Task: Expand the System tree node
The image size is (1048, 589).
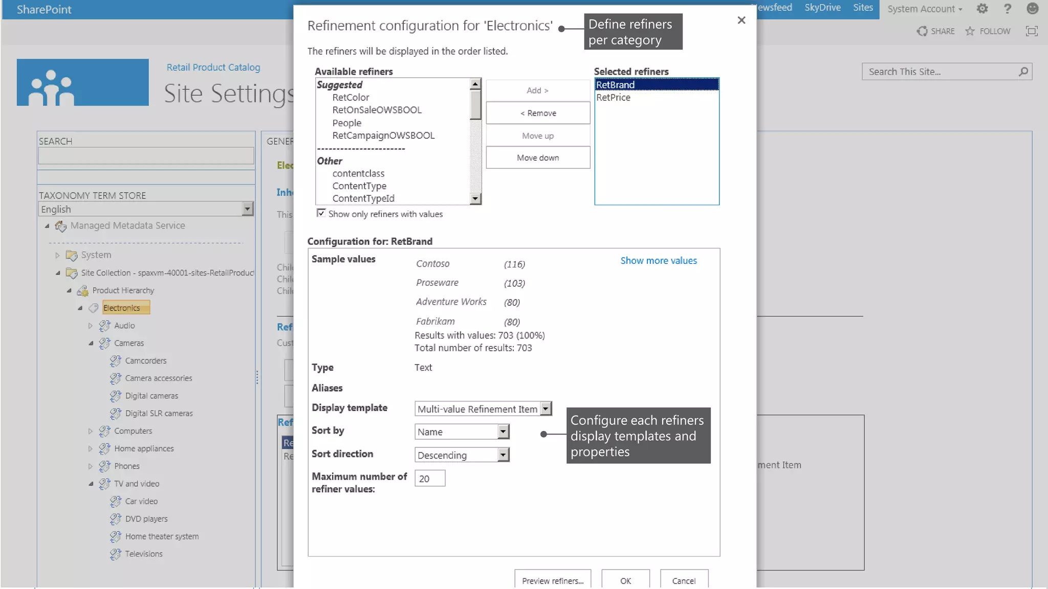Action: [57, 255]
